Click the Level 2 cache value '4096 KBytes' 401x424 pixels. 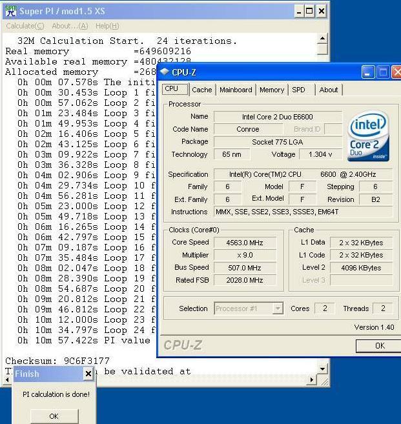361,268
